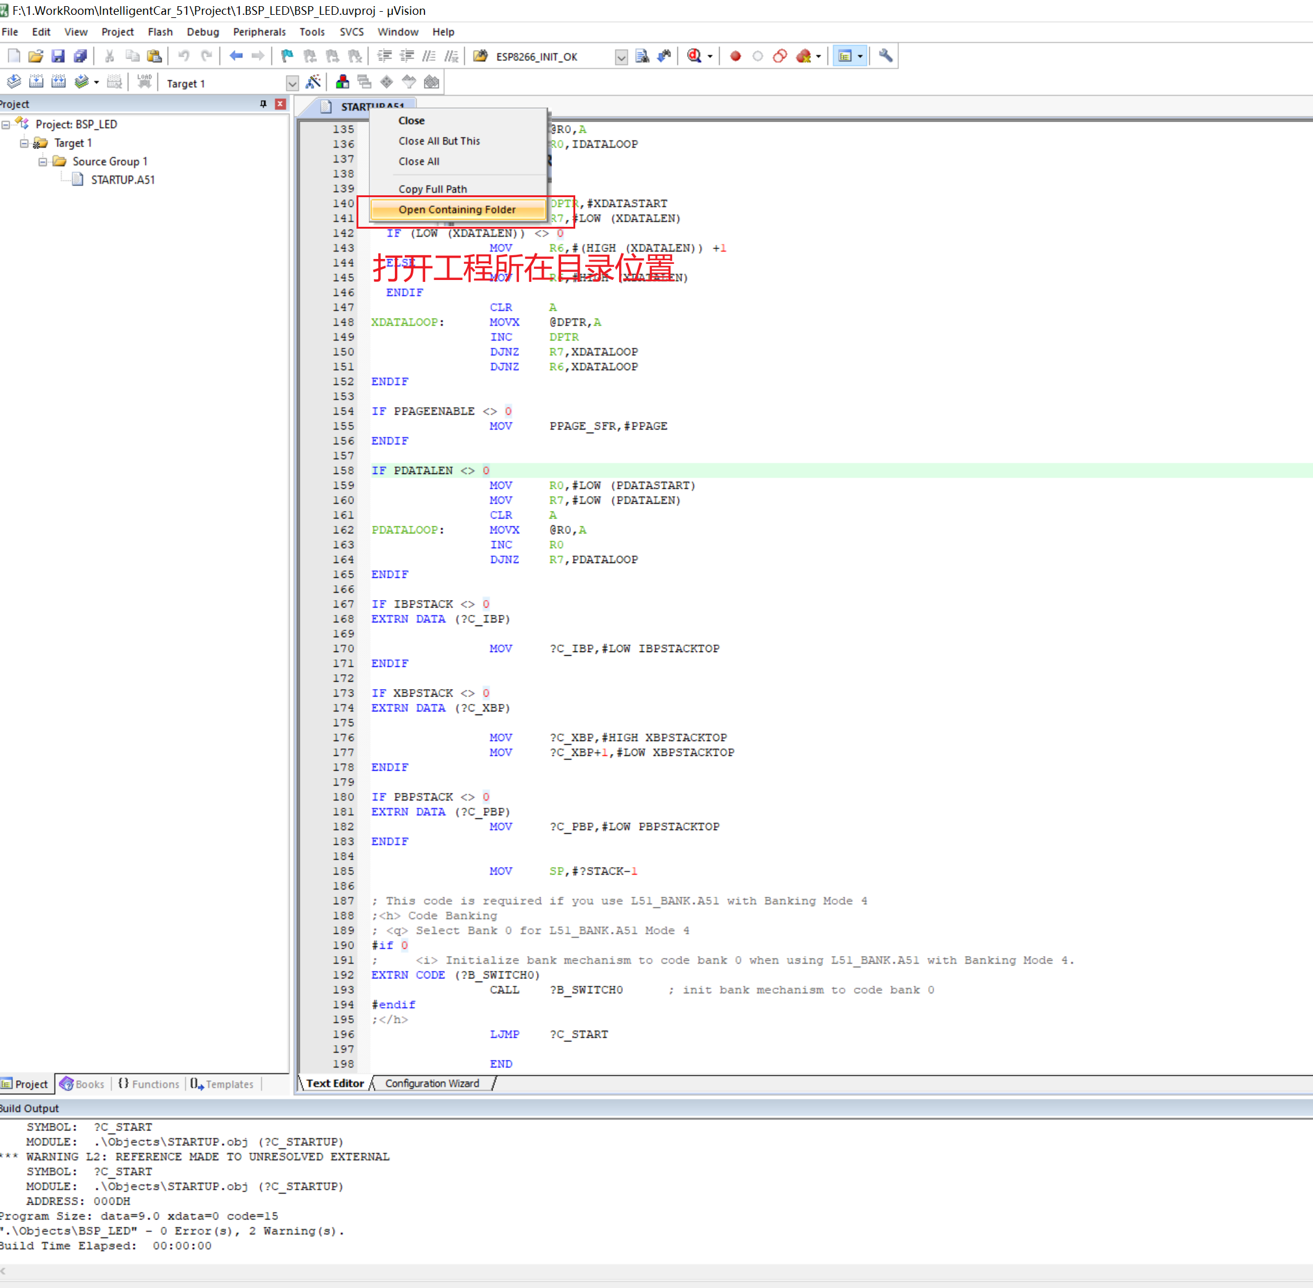Open the File menu

tap(10, 32)
